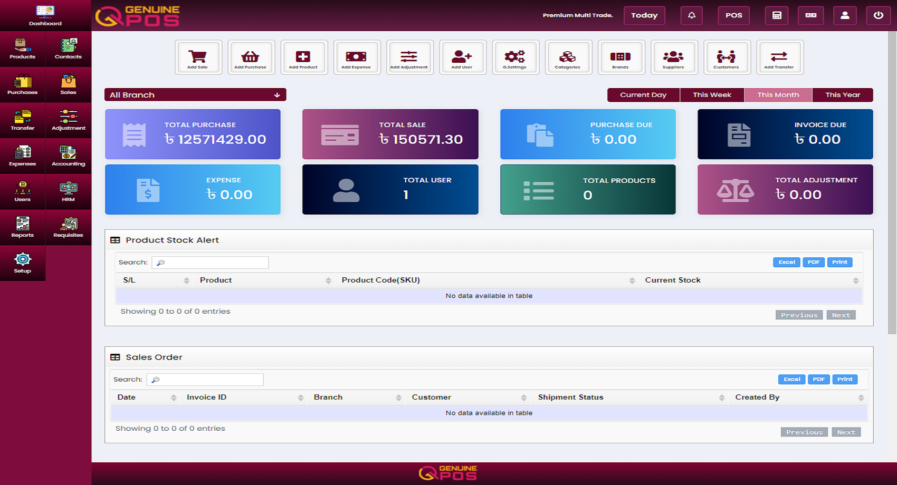The width and height of the screenshot is (897, 485).
Task: Open Products in the sidebar
Action: pyautogui.click(x=23, y=49)
